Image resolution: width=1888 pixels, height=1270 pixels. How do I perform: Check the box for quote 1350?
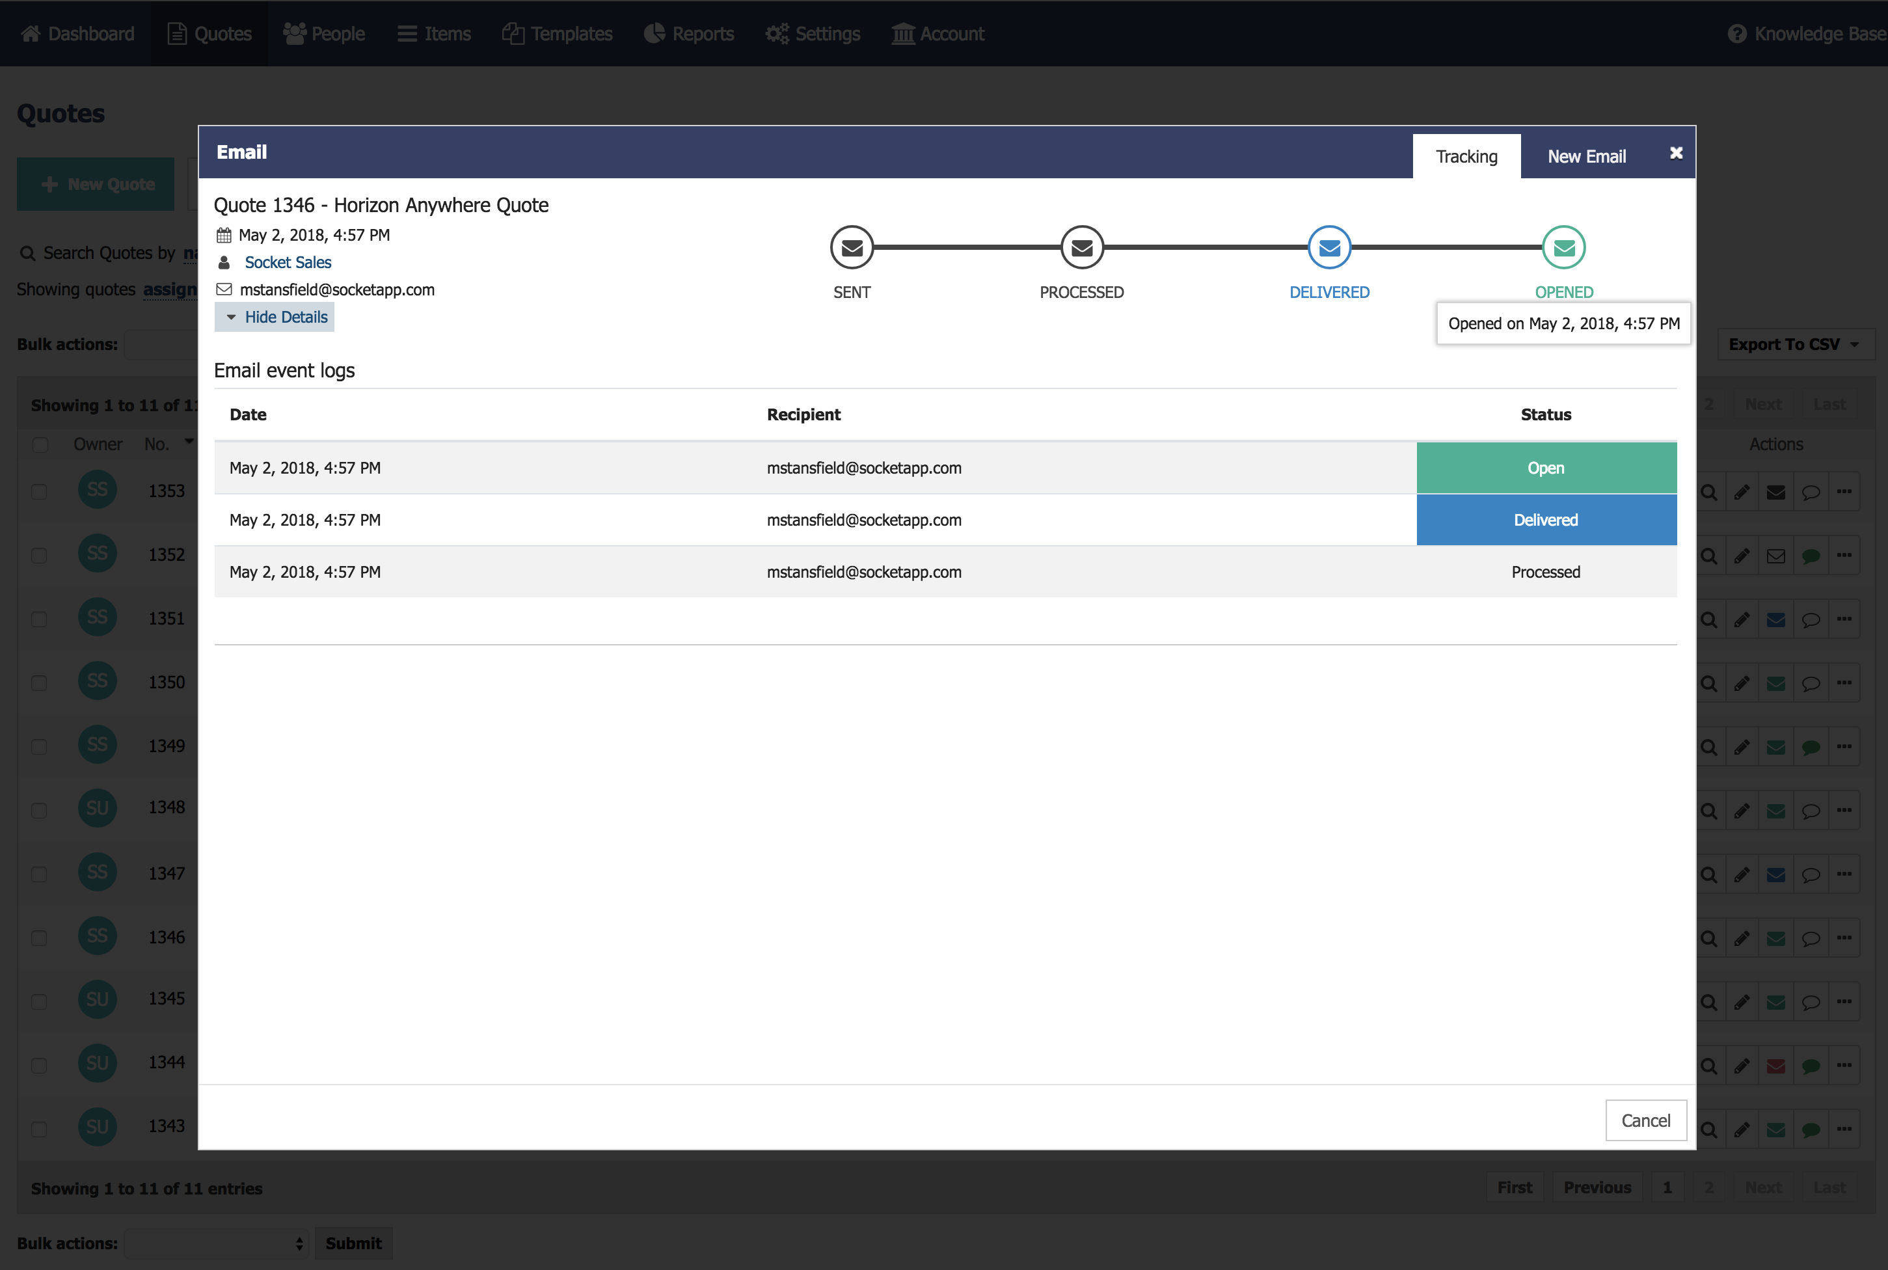point(39,682)
